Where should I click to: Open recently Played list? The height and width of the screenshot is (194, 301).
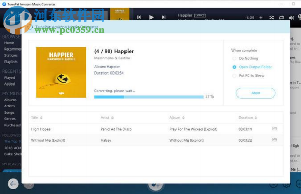coord(9,78)
